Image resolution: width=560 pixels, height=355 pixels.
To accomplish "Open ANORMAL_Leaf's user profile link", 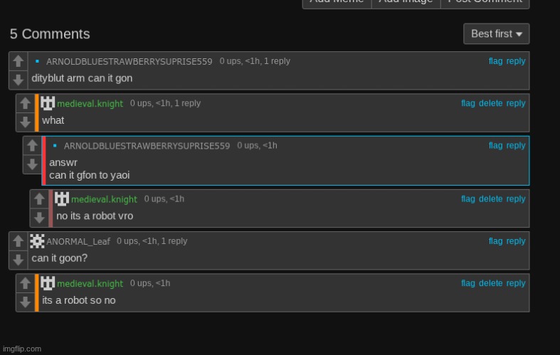I will (78, 242).
